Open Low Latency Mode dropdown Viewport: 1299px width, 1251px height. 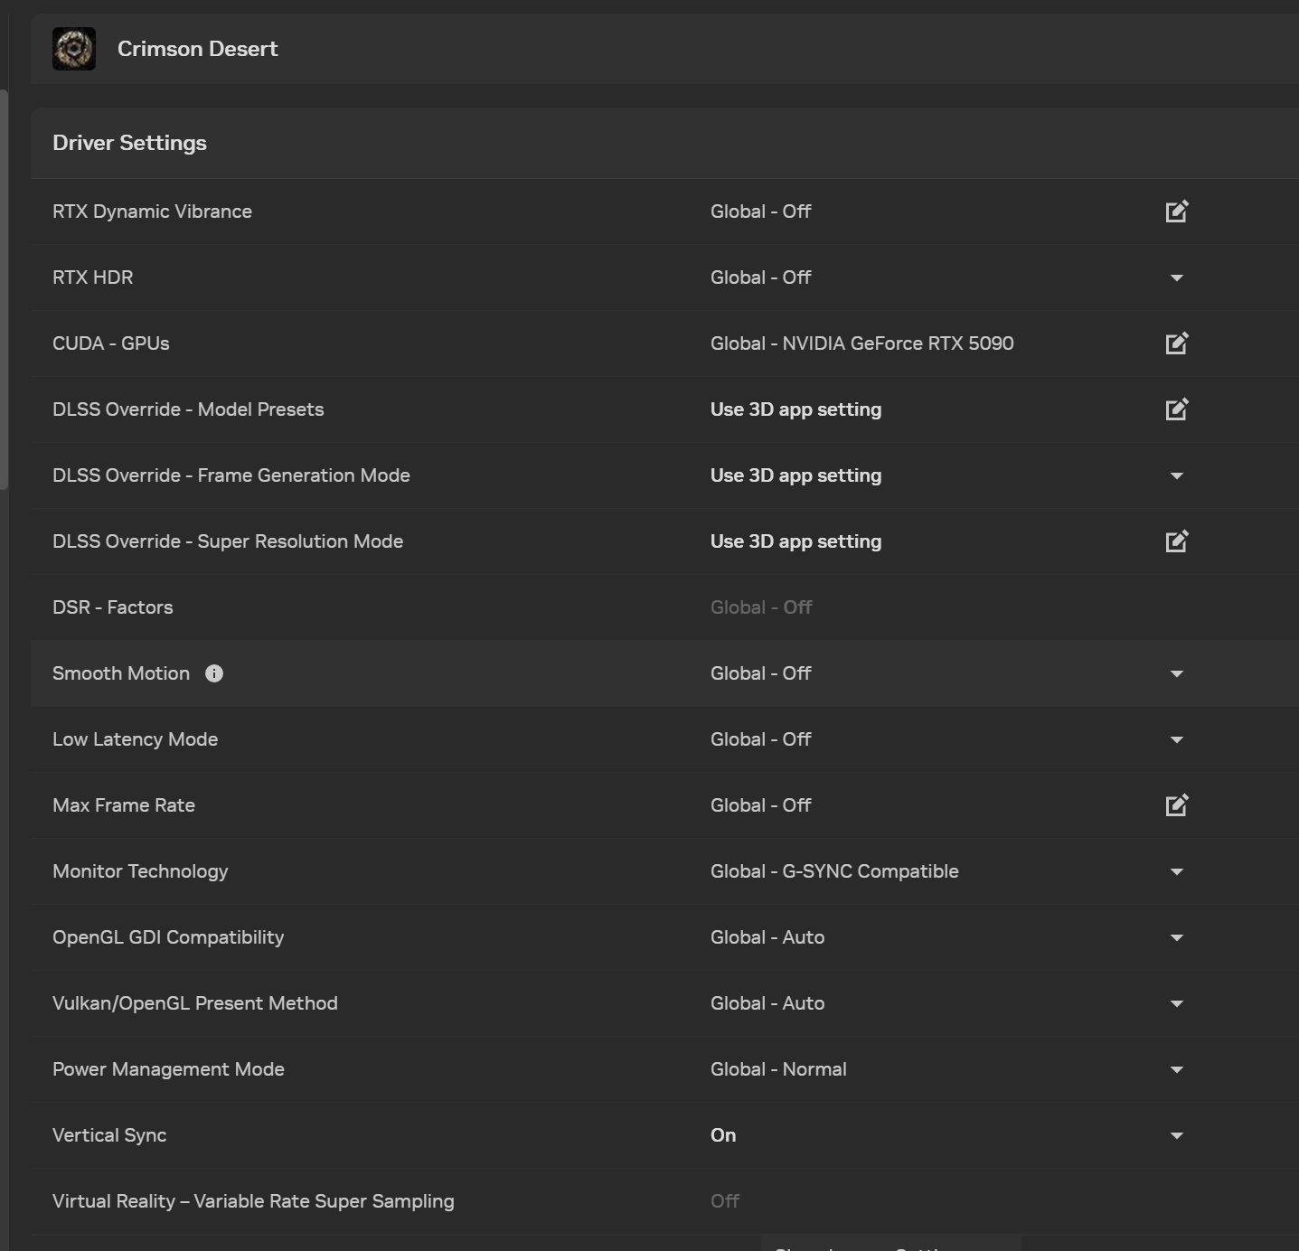[1176, 739]
